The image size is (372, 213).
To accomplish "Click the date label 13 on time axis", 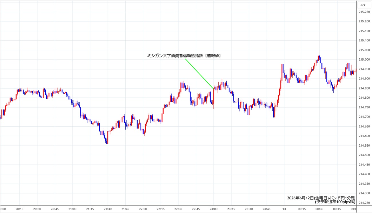I will [x=284, y=209].
